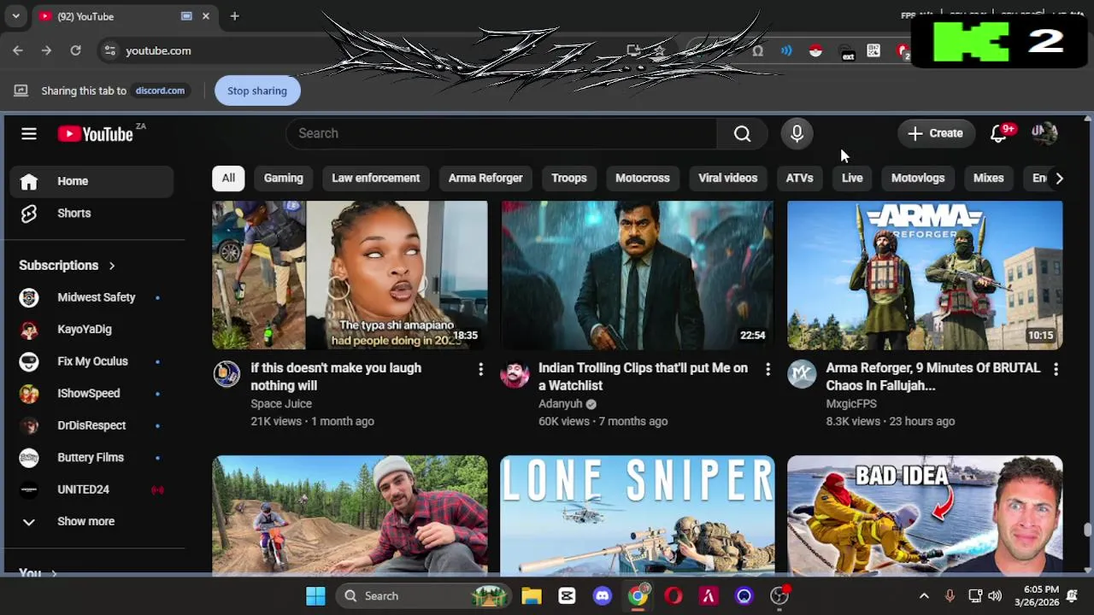The height and width of the screenshot is (615, 1094).
Task: Click the Create button
Action: coord(936,133)
